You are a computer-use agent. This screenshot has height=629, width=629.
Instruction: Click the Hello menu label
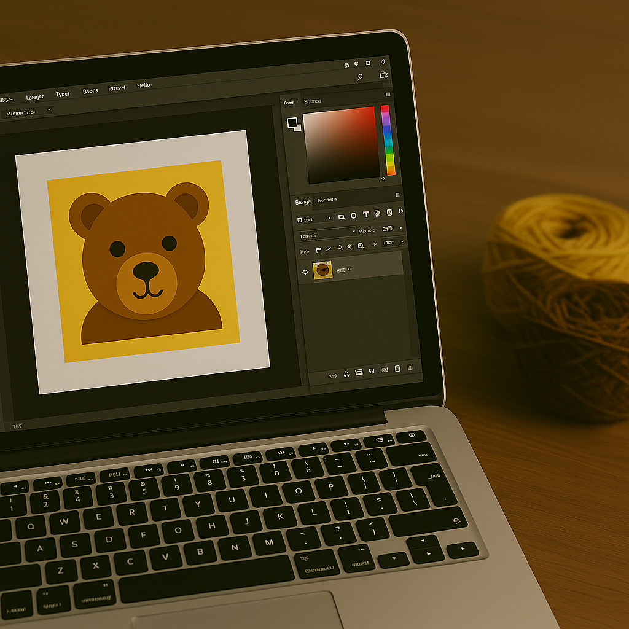click(x=144, y=84)
